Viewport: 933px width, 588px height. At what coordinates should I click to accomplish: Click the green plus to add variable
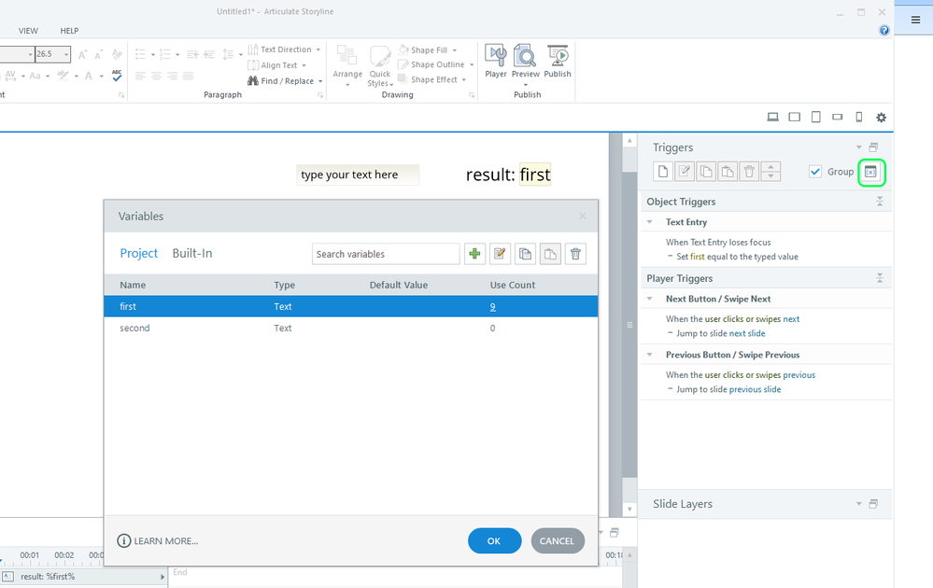(474, 254)
